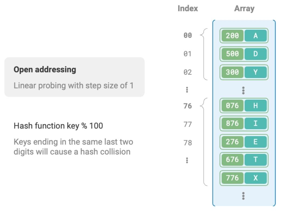Click the Array column header

click(244, 9)
